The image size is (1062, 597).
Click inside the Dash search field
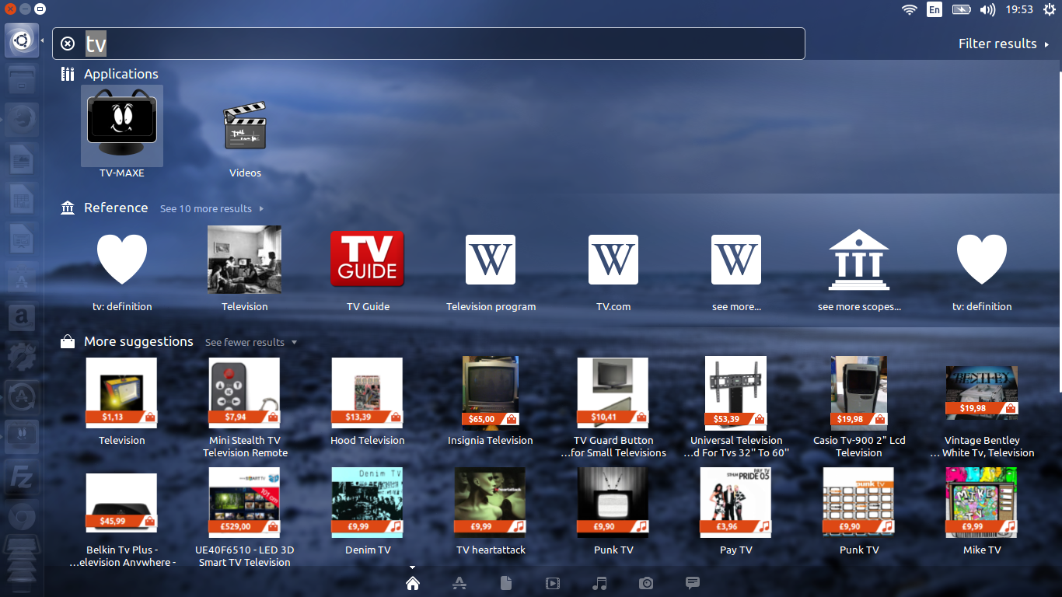coord(428,44)
